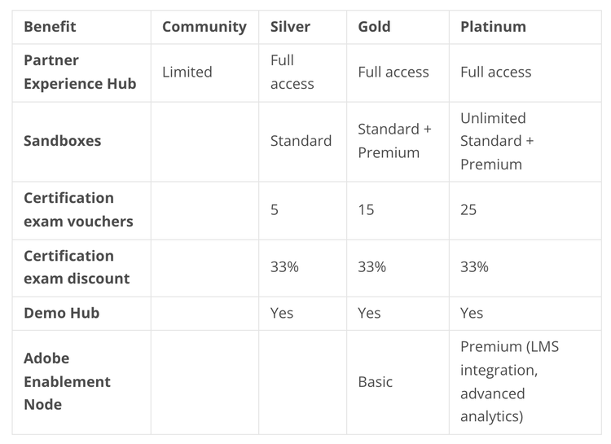Select the Demo Hub row label
This screenshot has width=611, height=444.
coord(61,313)
